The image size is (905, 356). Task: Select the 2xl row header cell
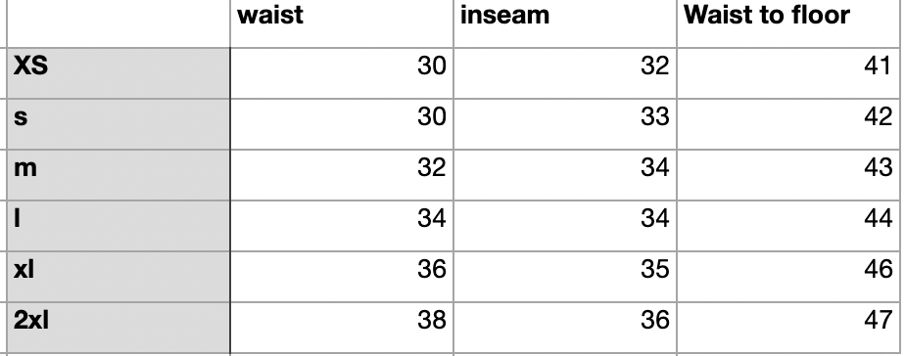tap(119, 327)
